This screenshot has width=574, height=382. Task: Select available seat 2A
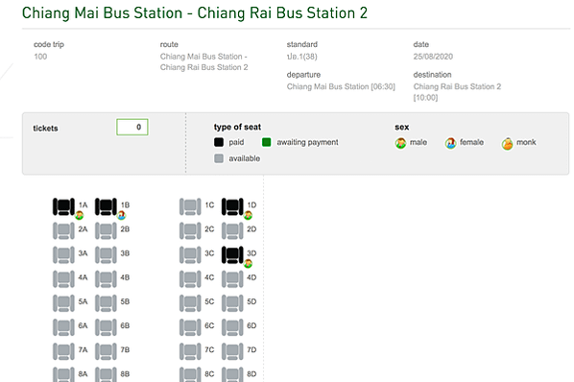[63, 231]
